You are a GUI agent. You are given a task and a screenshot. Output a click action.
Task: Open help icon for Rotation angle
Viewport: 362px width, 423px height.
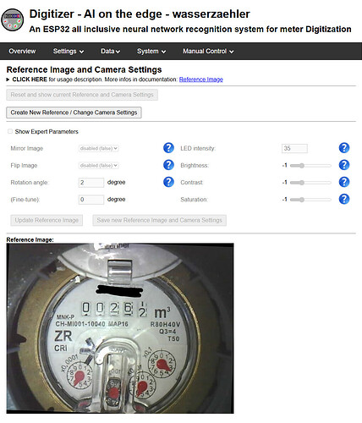(168, 182)
